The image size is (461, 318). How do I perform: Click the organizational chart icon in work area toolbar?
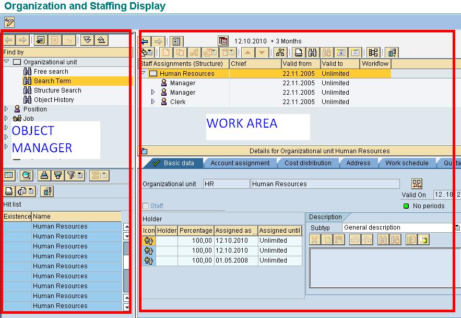tap(279, 52)
